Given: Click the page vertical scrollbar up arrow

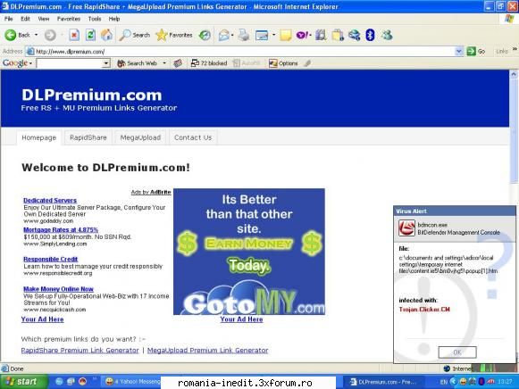Looking at the screenshot, I should (514, 74).
